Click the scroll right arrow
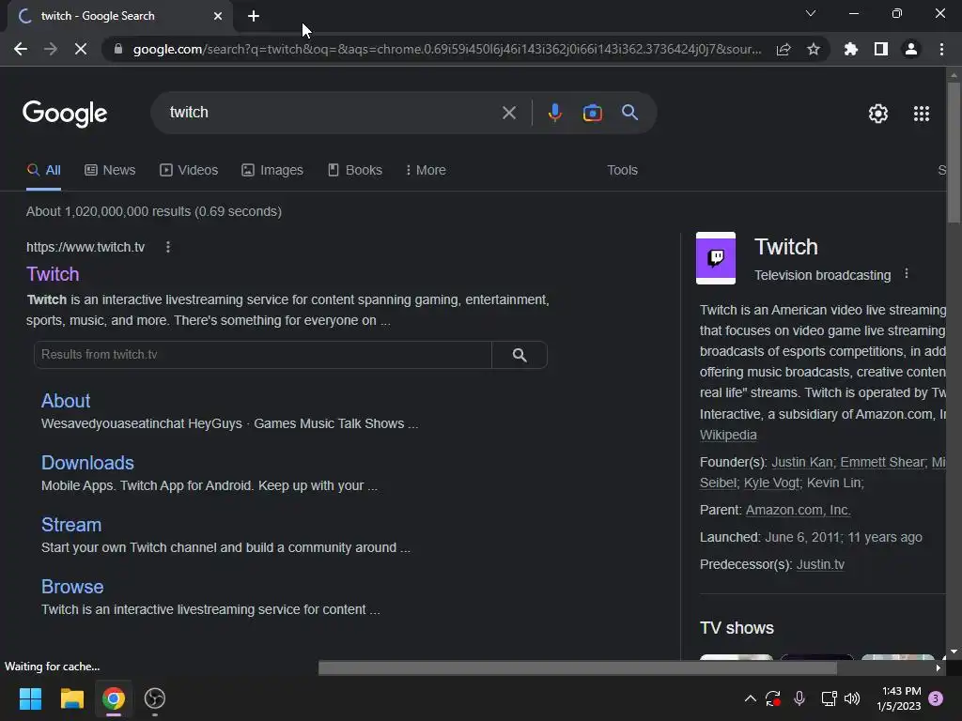 click(x=939, y=667)
